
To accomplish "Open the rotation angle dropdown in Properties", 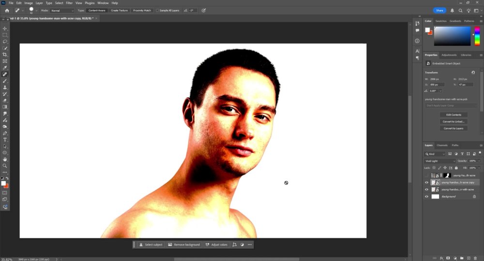I will (440, 91).
